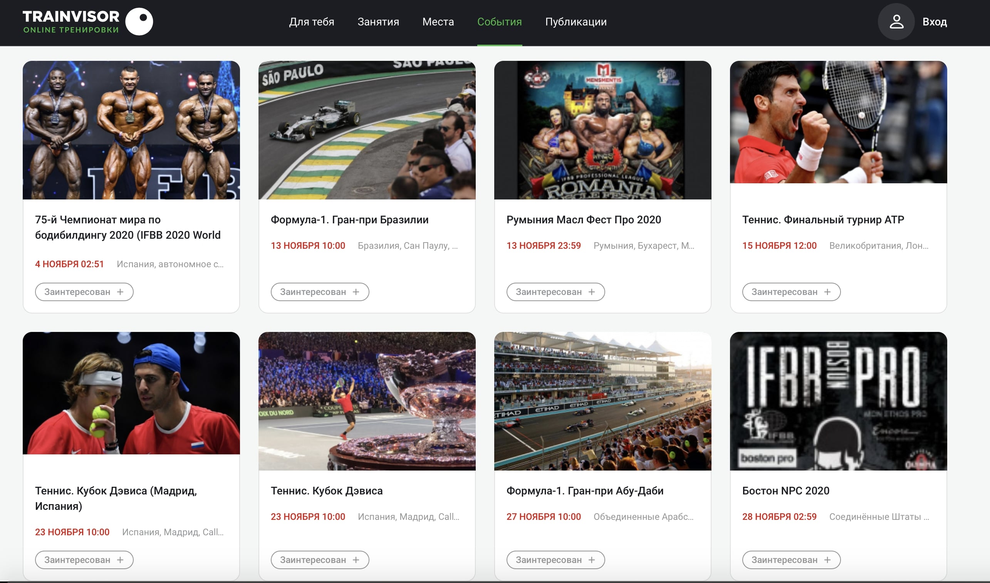Open the São Paulo Formula-1 race thumbnail
The image size is (990, 583).
click(x=367, y=130)
